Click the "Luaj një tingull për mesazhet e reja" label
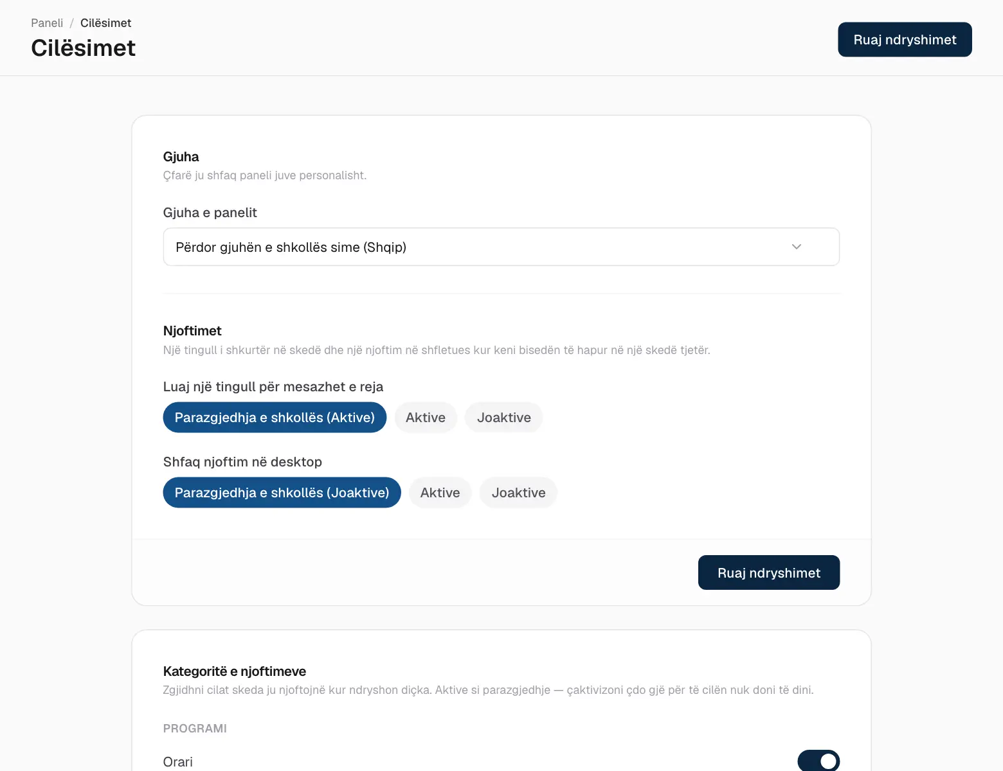The image size is (1003, 771). [273, 387]
